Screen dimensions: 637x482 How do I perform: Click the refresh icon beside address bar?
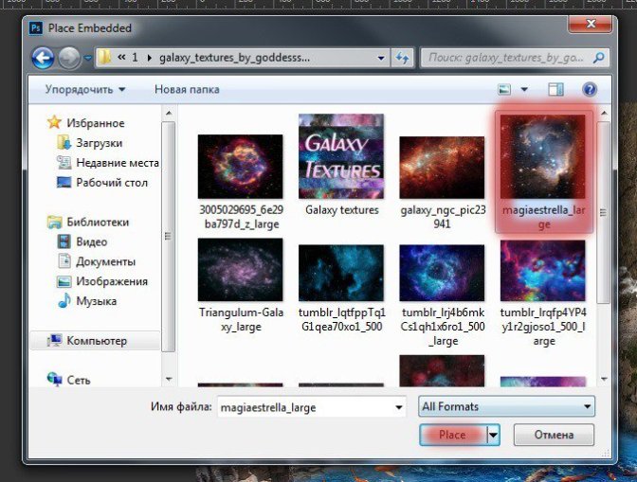tap(402, 58)
